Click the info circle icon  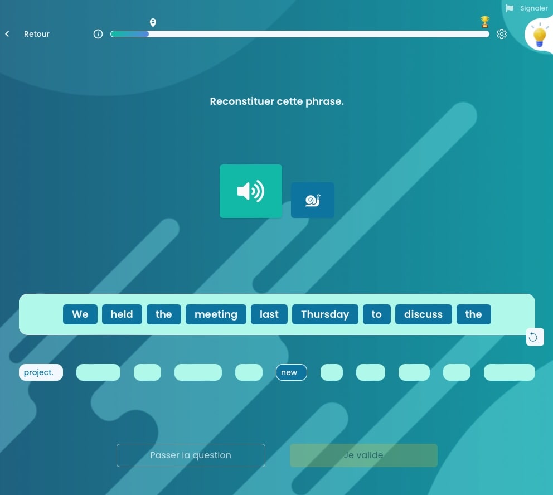[x=98, y=34]
